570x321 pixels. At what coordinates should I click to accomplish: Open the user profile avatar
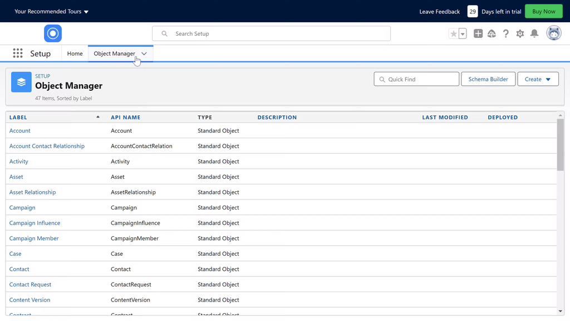(553, 33)
